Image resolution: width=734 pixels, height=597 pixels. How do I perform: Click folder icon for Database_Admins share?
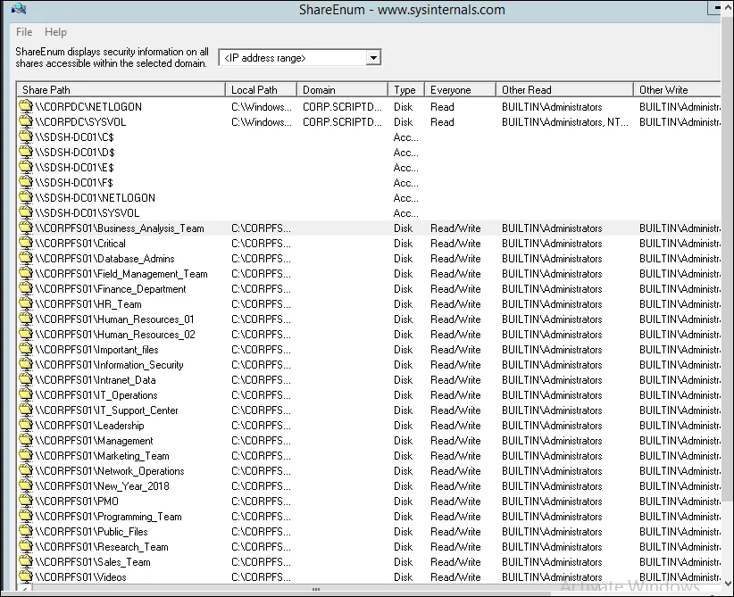[26, 258]
